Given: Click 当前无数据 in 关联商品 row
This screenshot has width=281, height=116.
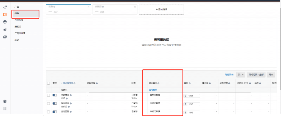Looking at the screenshot, I should [155, 95].
